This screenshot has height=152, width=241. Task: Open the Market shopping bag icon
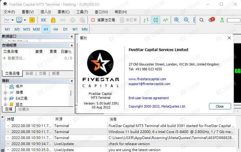pos(53,20)
